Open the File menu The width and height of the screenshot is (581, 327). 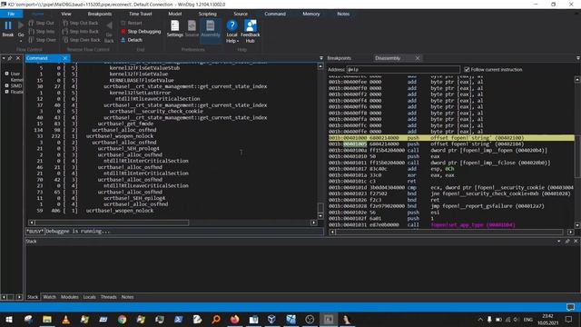(11, 14)
